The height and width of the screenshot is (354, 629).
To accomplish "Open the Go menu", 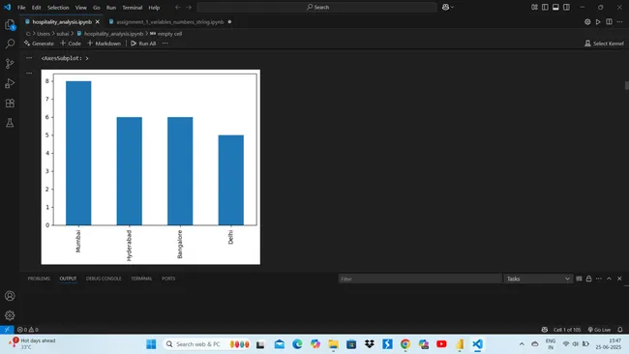I will (x=96, y=7).
